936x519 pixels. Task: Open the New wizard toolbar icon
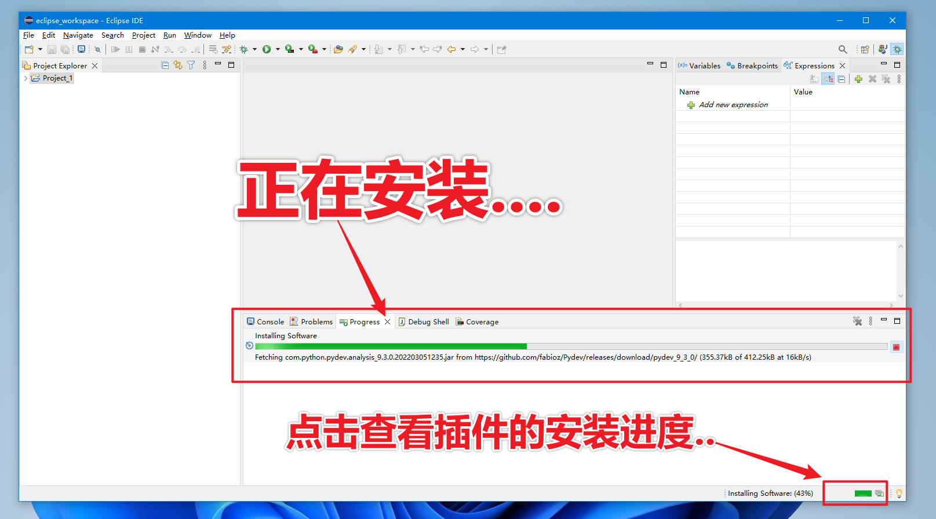[29, 49]
